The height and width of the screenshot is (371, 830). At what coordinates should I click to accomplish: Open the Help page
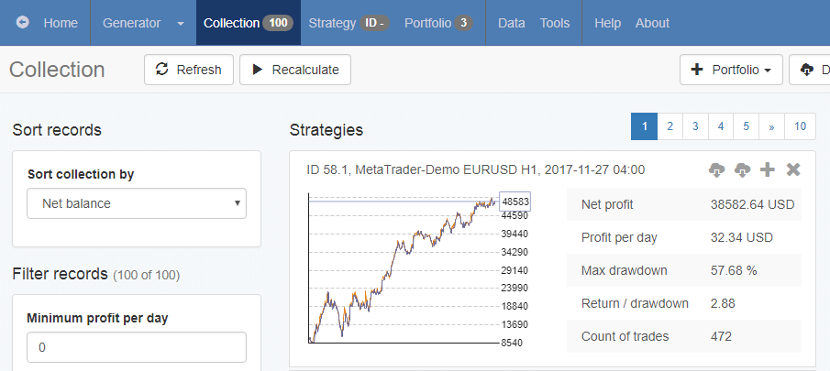(608, 23)
